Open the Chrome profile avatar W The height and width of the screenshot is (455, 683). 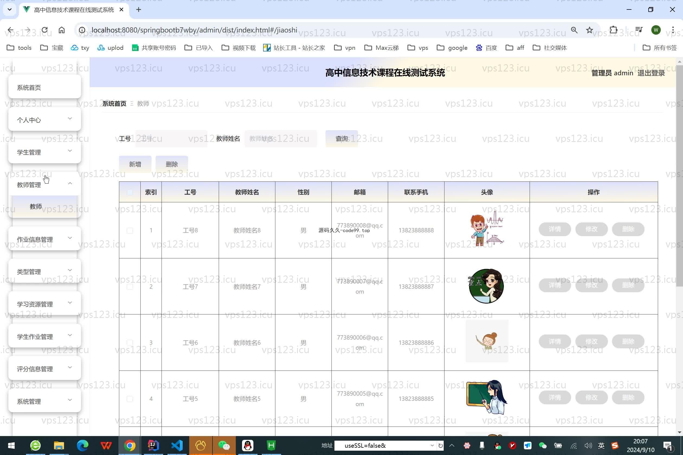[656, 30]
